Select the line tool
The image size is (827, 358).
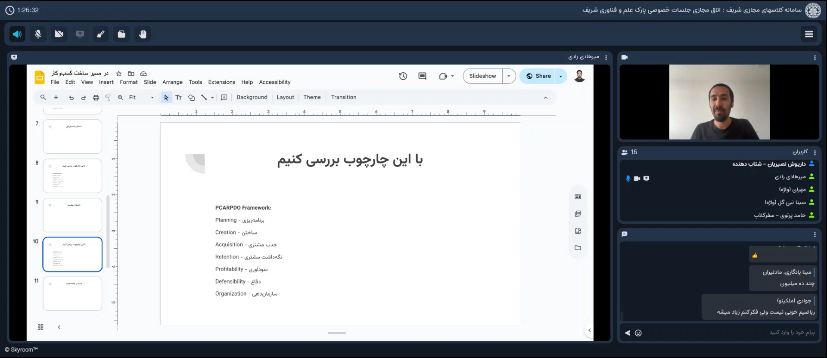click(204, 98)
